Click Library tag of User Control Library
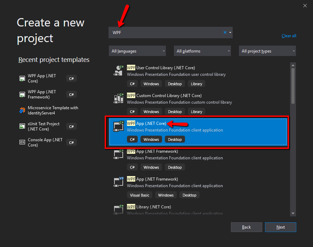313x247 pixels. pyautogui.click(x=196, y=84)
